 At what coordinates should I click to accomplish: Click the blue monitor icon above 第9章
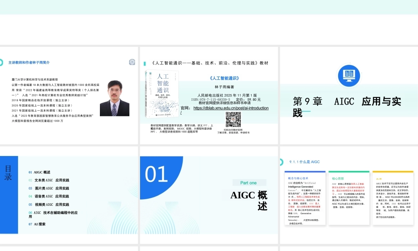(x=349, y=75)
